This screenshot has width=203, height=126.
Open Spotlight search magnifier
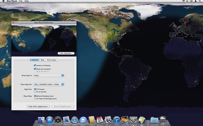[200, 1]
